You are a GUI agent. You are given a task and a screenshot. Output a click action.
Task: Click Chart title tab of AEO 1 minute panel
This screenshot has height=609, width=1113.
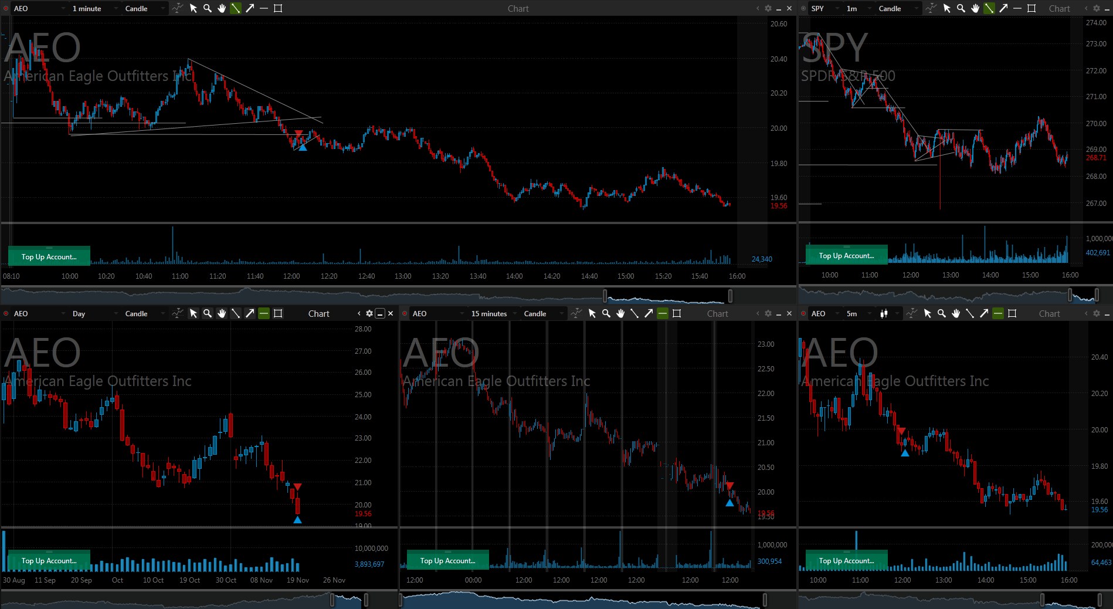518,9
